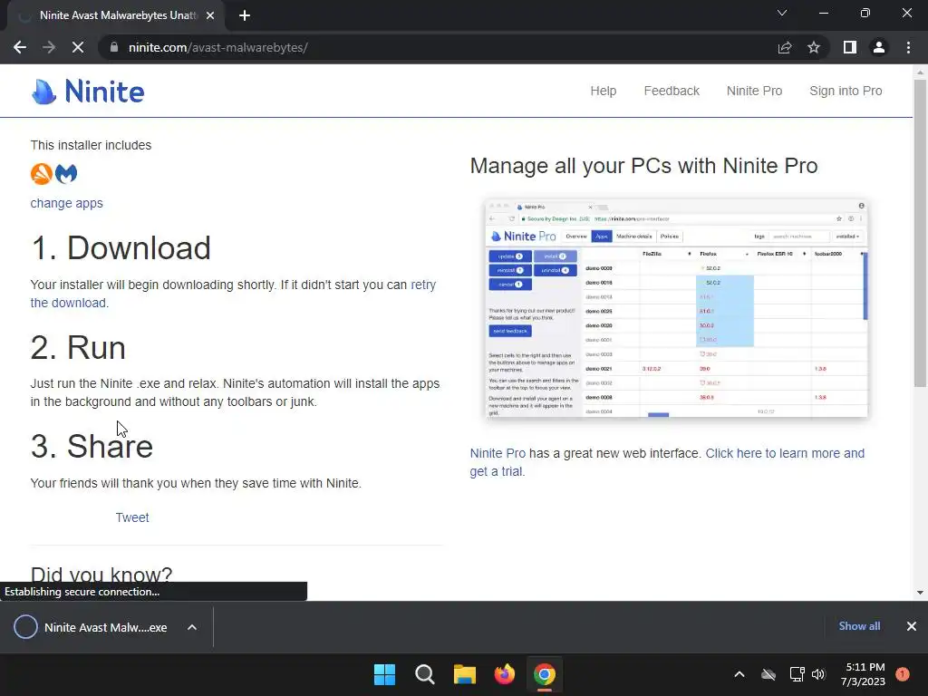
Task: Click the Ninite Pro link in the paragraph
Action: pos(498,453)
